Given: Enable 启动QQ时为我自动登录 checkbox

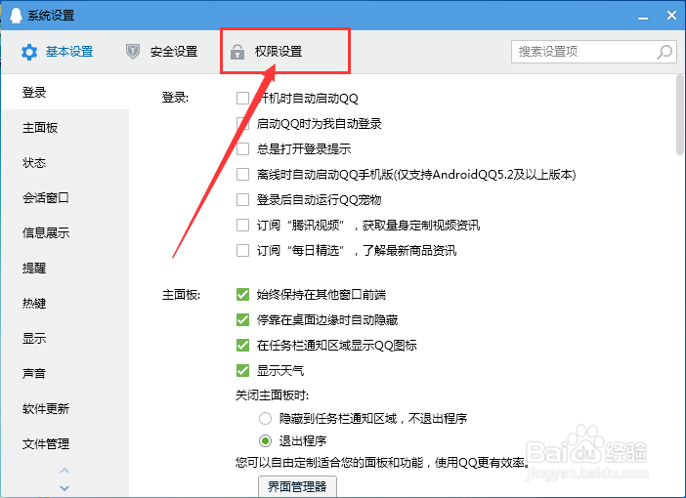Looking at the screenshot, I should coord(242,123).
